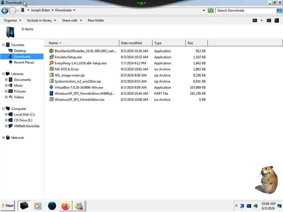Sort by the Size column header

pyautogui.click(x=196, y=43)
